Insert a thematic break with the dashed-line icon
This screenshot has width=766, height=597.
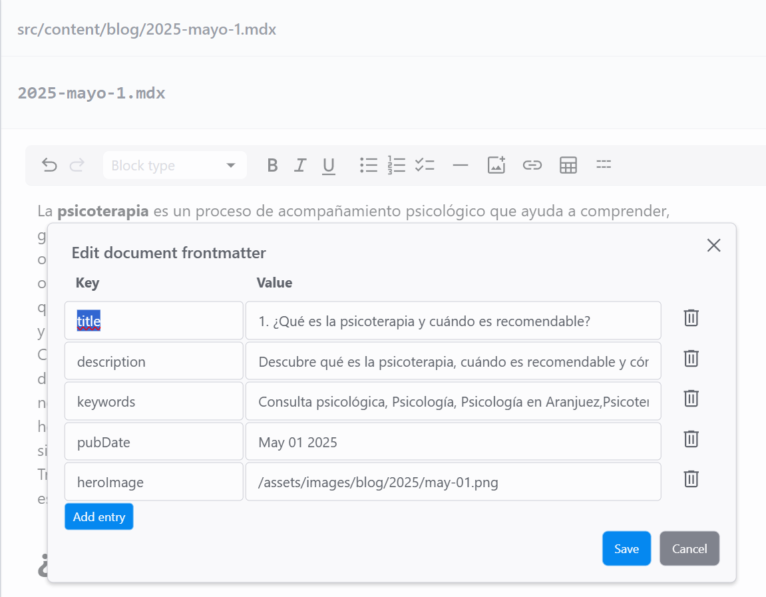pos(604,165)
